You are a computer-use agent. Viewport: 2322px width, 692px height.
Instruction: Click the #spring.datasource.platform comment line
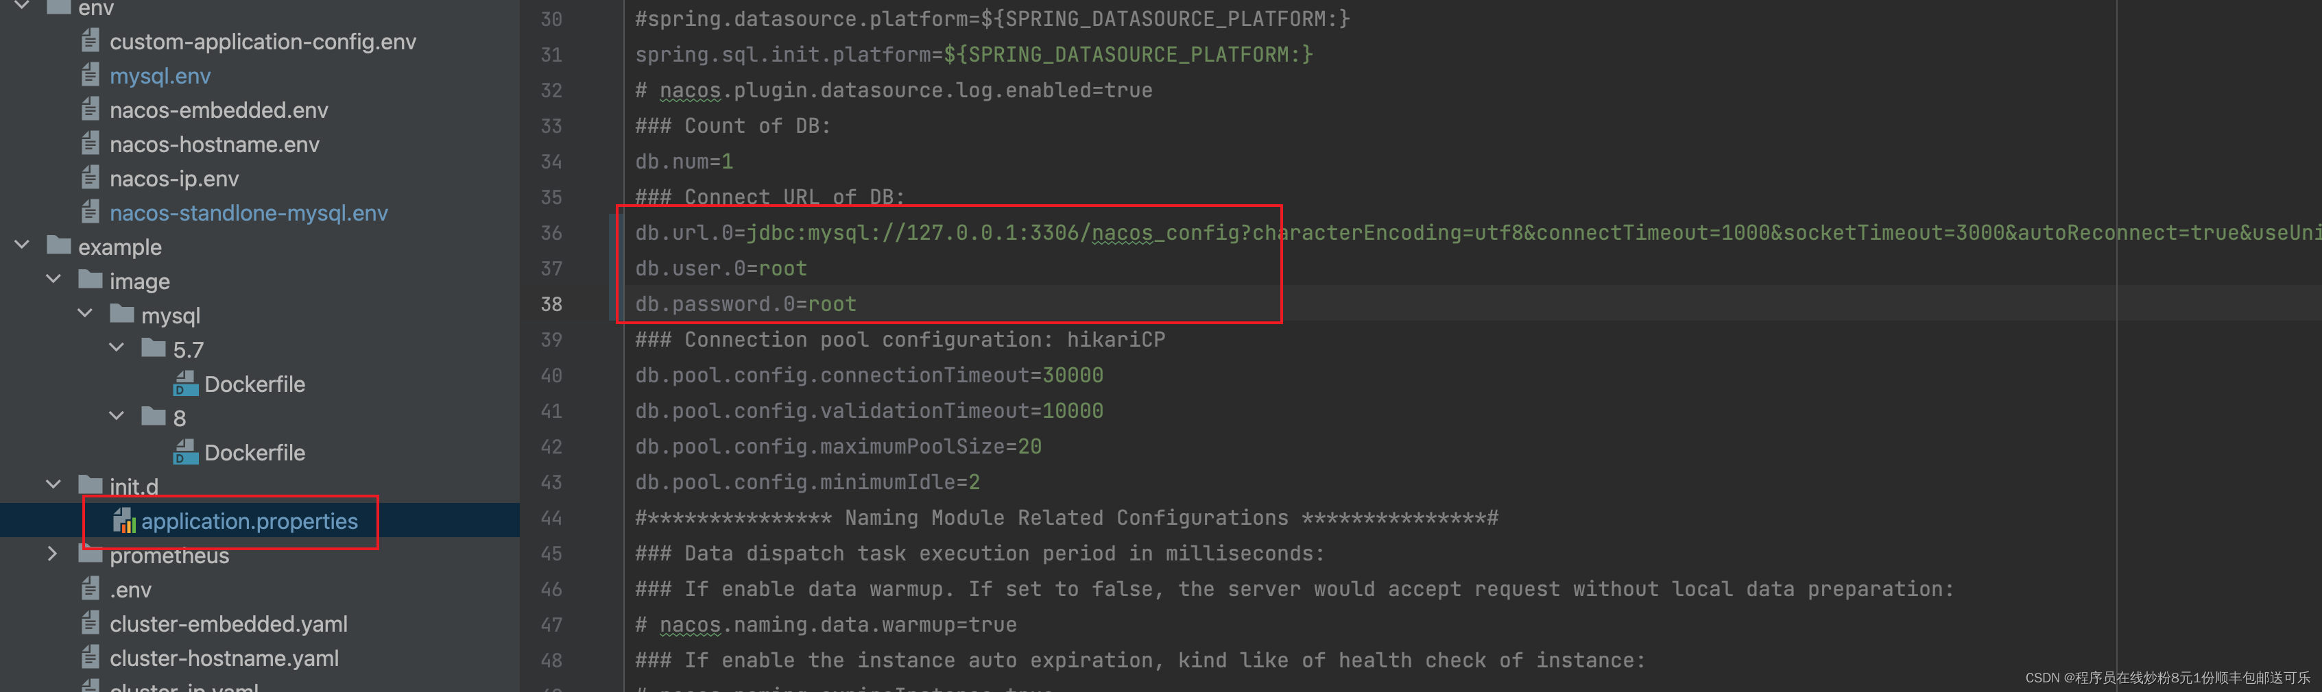[x=992, y=18]
